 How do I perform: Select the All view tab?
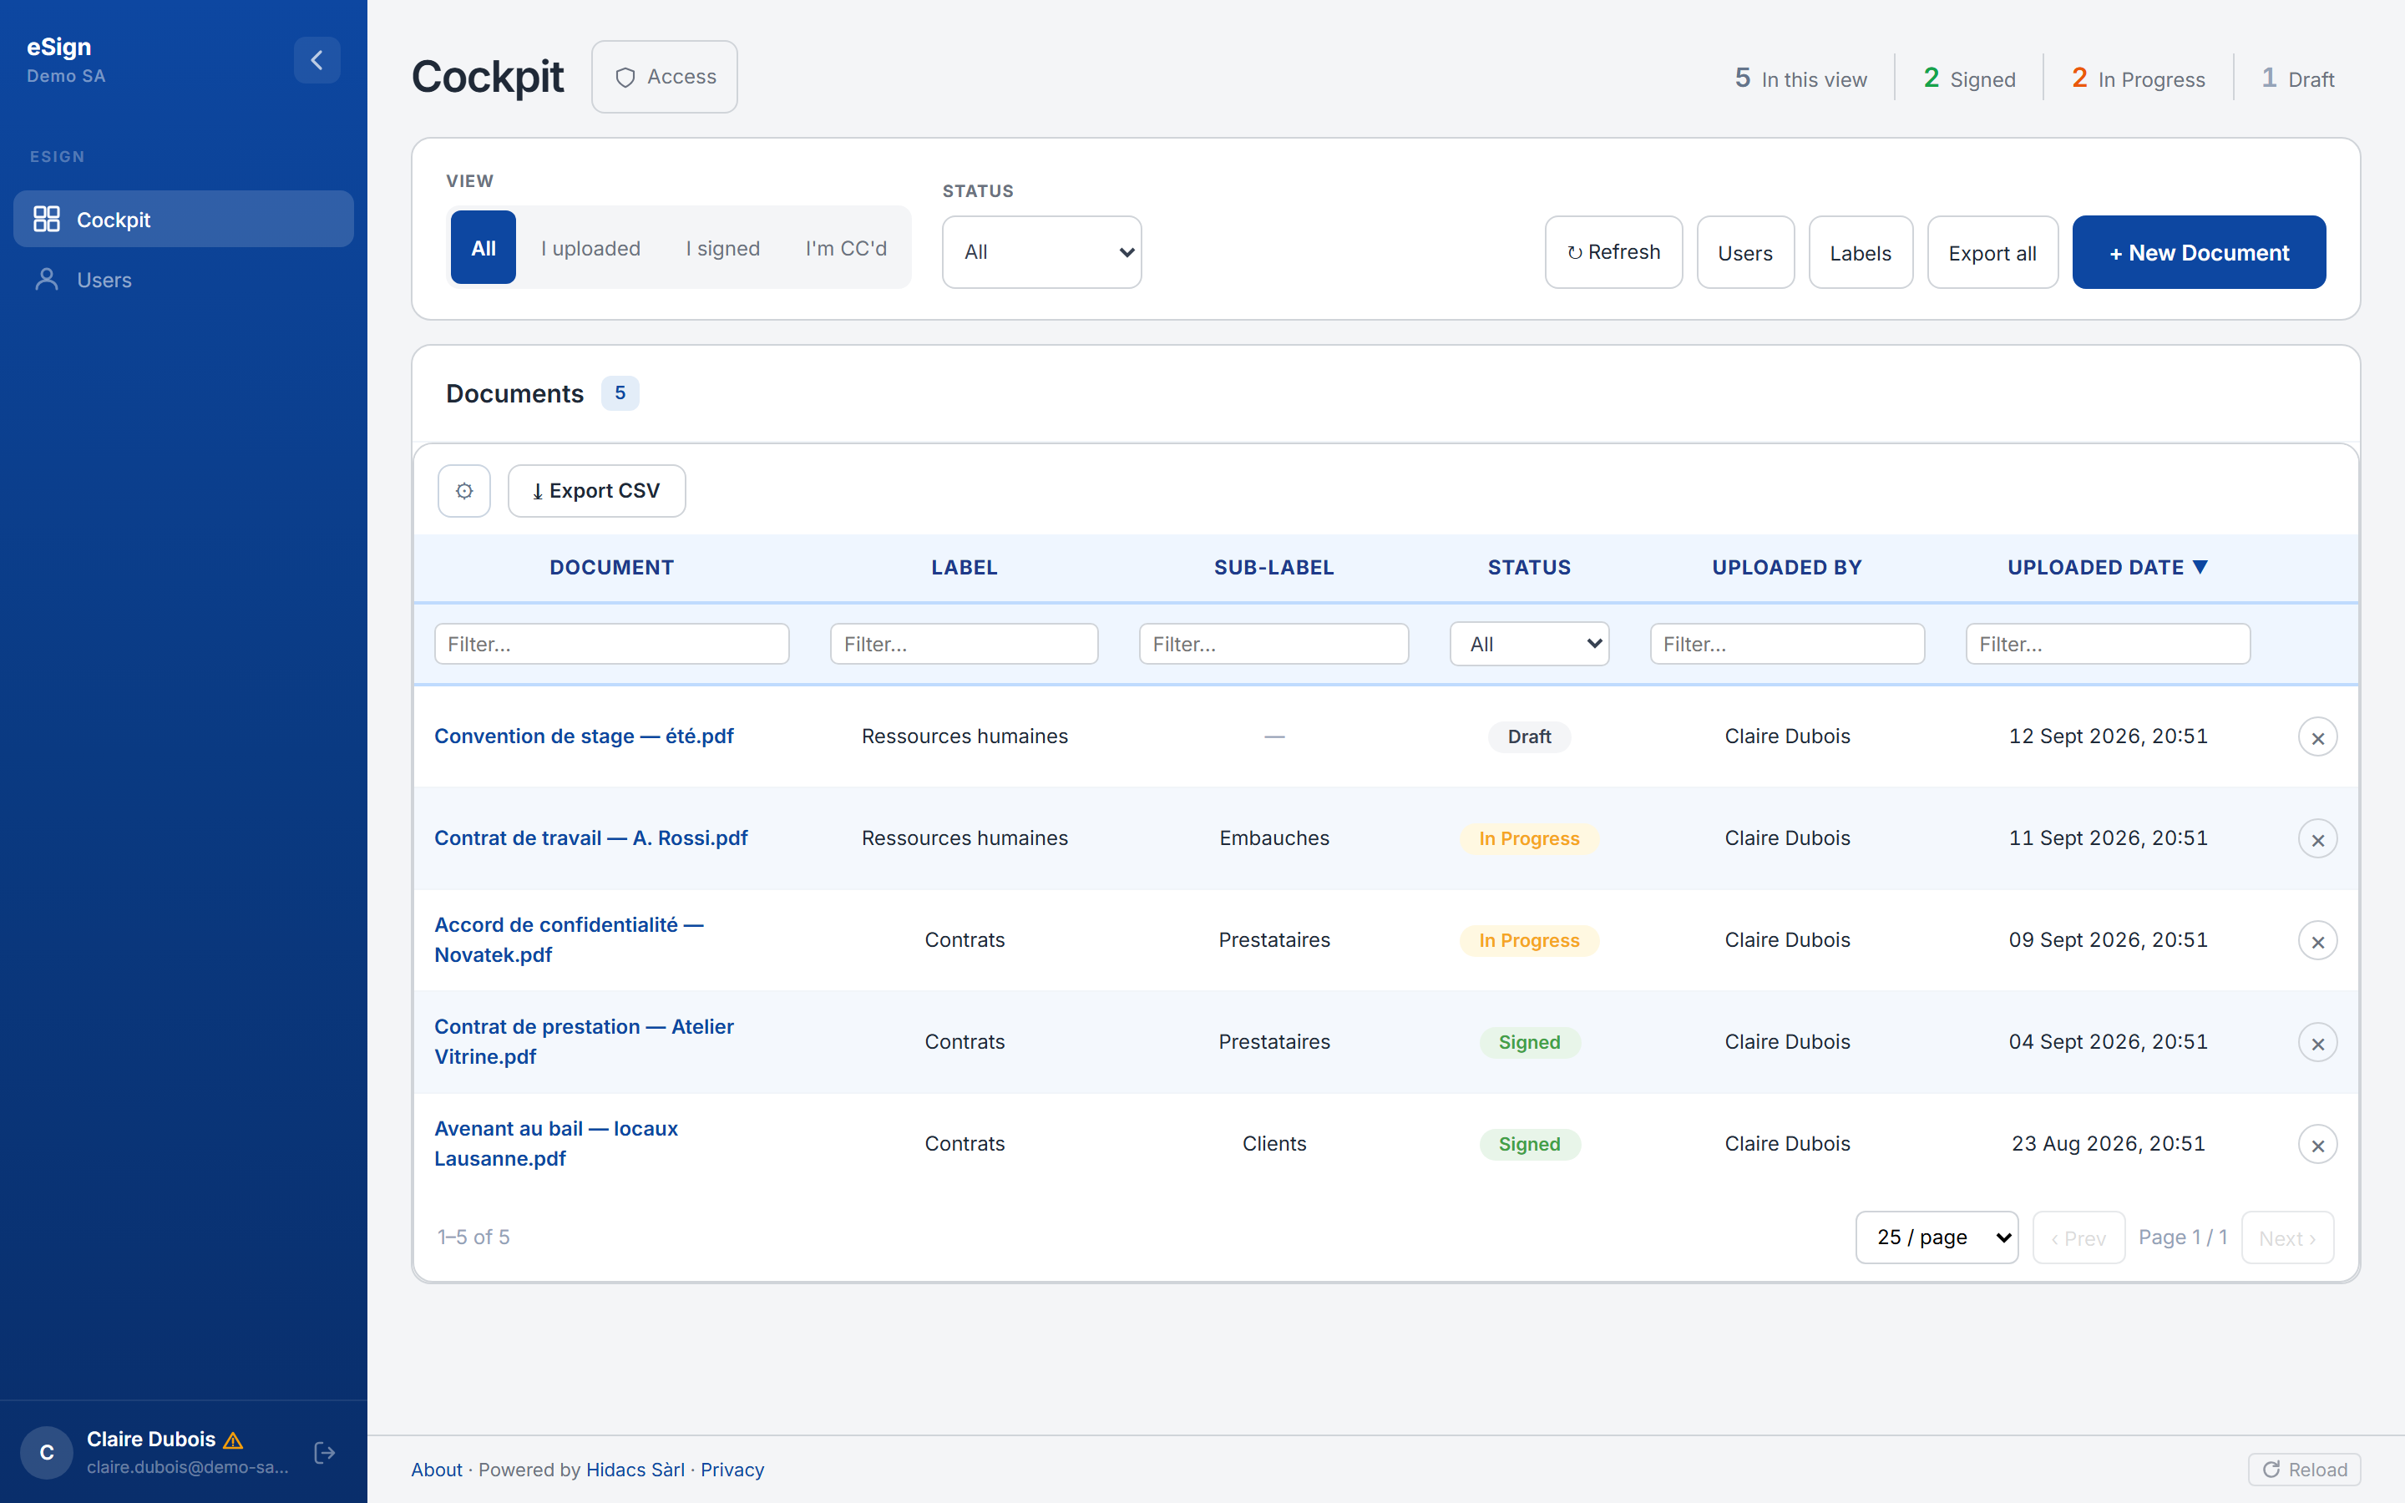tap(483, 247)
